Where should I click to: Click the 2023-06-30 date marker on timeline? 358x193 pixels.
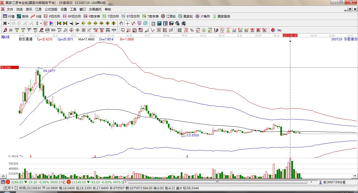pos(290,35)
